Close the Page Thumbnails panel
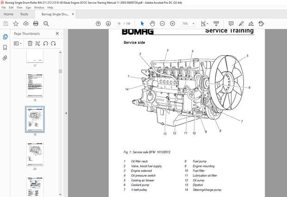Image resolution: width=287 pixels, height=197 pixels. (x=57, y=33)
